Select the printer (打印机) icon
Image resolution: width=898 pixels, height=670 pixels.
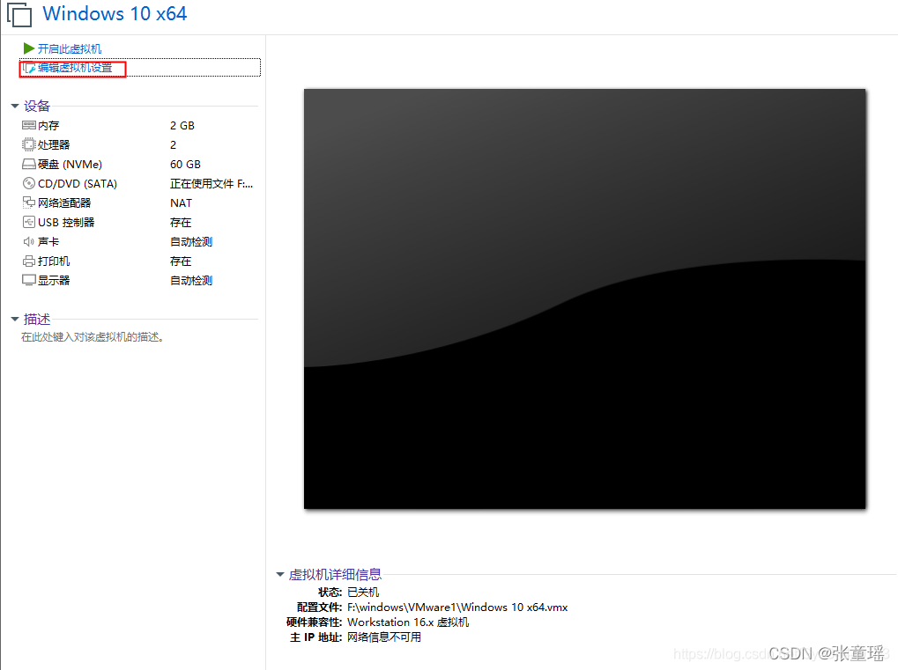(x=28, y=261)
